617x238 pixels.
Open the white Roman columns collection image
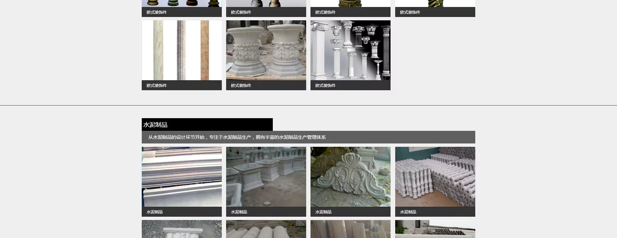(x=350, y=50)
